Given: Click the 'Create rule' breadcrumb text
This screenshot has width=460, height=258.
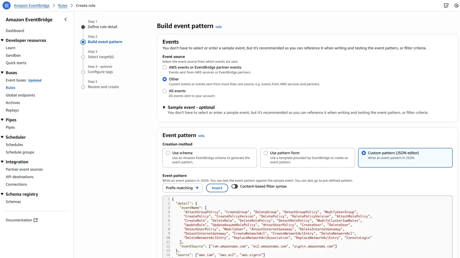Looking at the screenshot, I should point(86,6).
